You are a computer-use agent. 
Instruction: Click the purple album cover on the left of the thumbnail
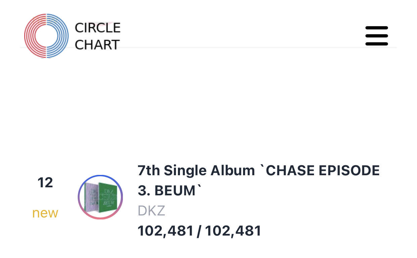click(91, 197)
